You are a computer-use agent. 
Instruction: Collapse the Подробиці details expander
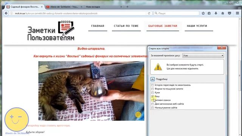pos(152,79)
